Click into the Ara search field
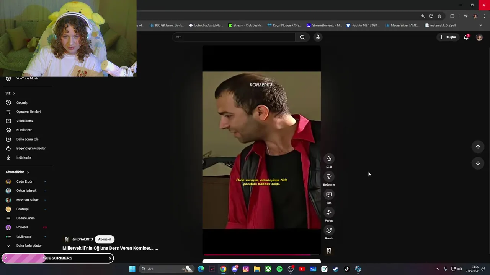 tap(234, 37)
